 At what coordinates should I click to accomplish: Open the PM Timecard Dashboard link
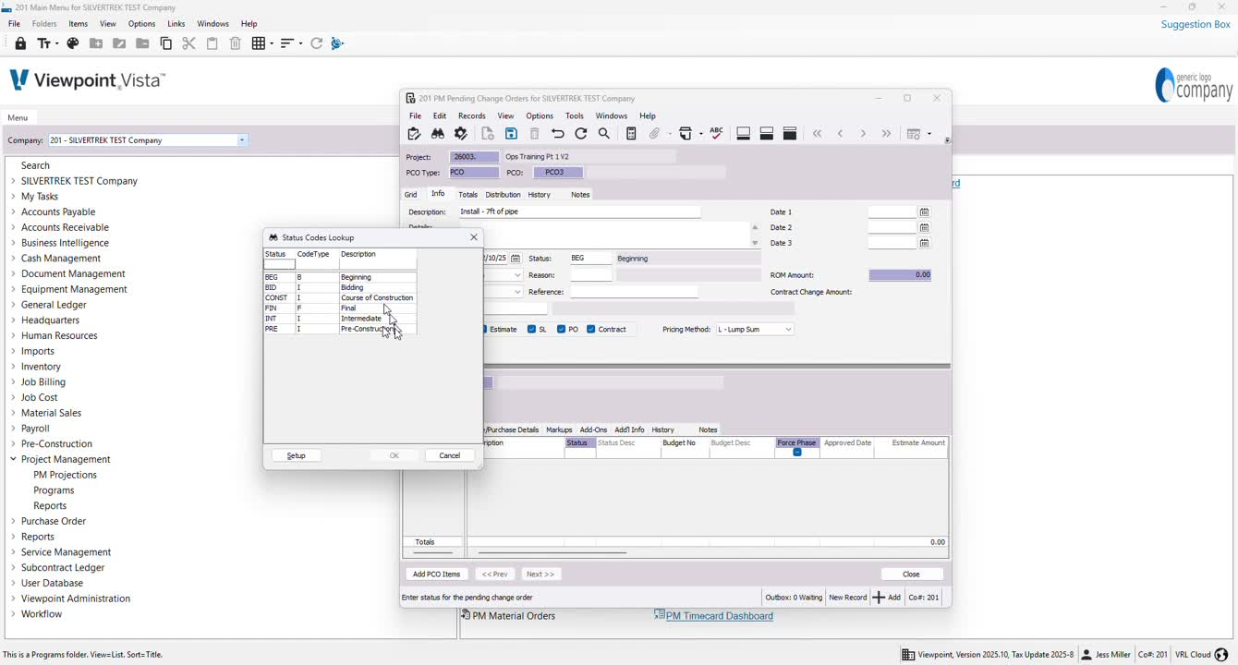719,616
